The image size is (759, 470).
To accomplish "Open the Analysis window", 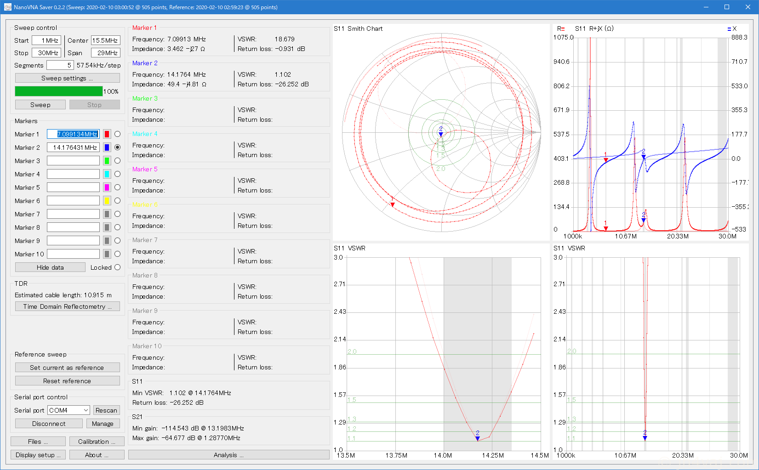I will pyautogui.click(x=228, y=455).
